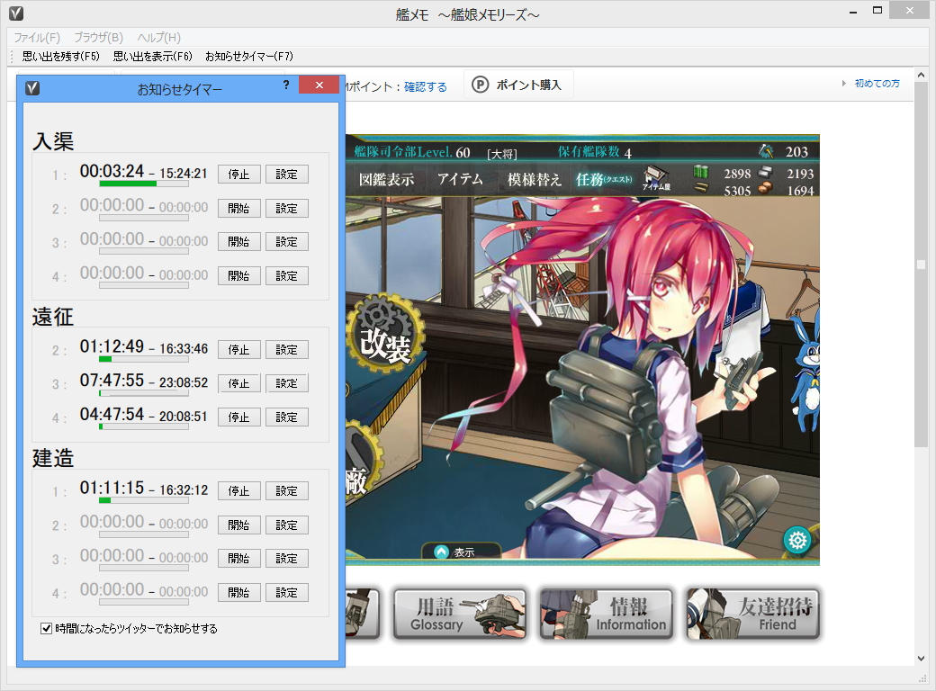The width and height of the screenshot is (936, 691).
Task: Click the アイテム屋 shop icon
Action: point(656,178)
